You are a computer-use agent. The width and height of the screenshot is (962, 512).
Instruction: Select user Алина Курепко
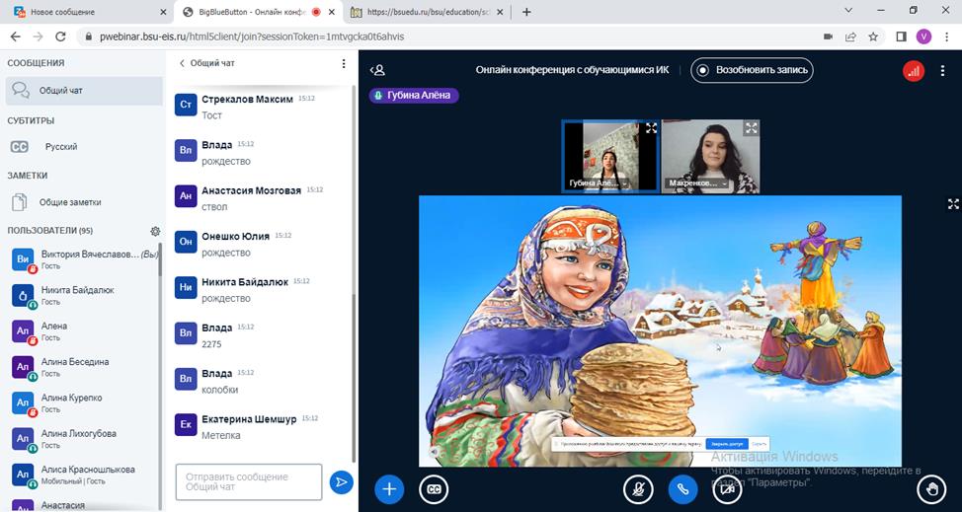[x=83, y=402]
